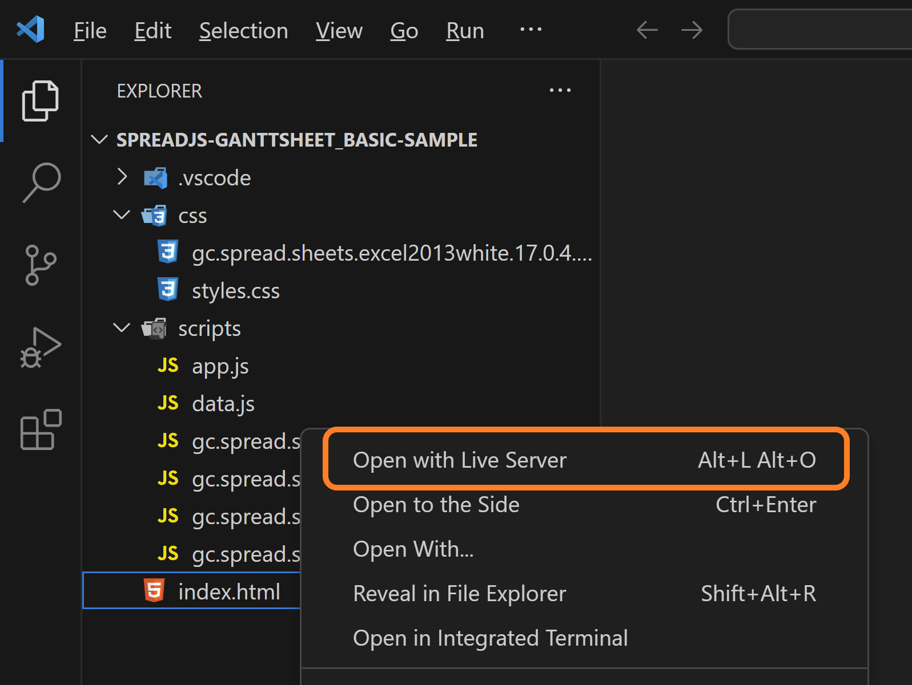The width and height of the screenshot is (912, 685).
Task: Open the View menu
Action: (339, 31)
